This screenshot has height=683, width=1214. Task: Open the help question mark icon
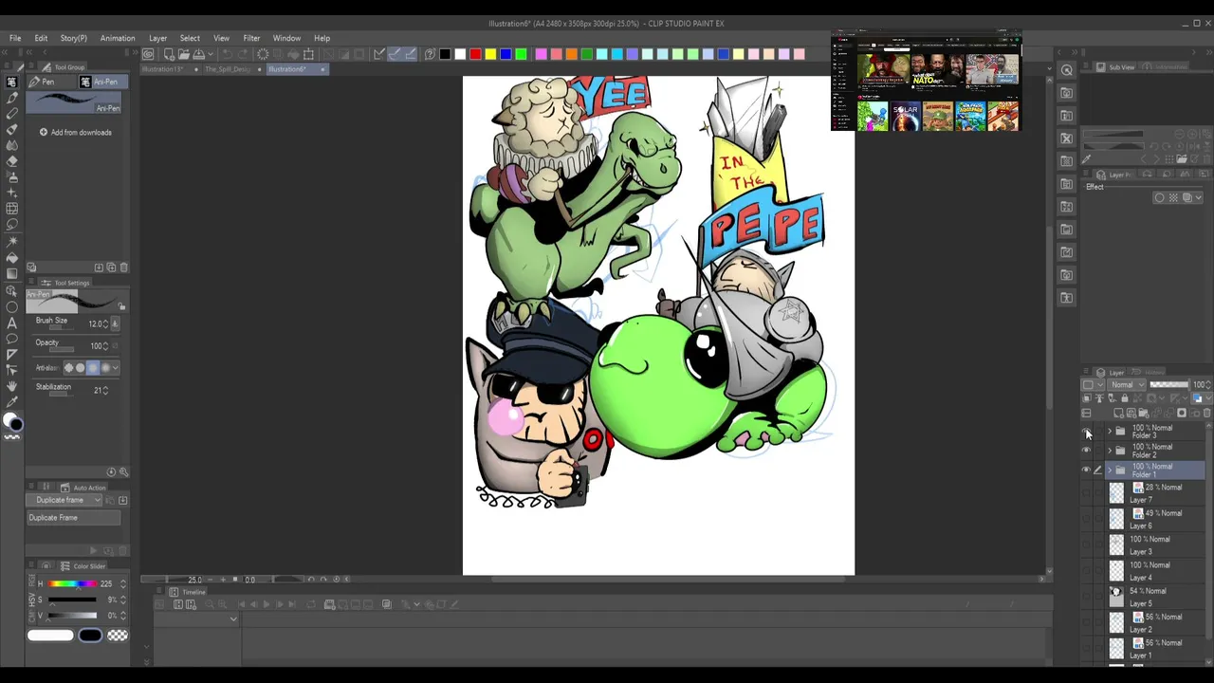(x=430, y=54)
